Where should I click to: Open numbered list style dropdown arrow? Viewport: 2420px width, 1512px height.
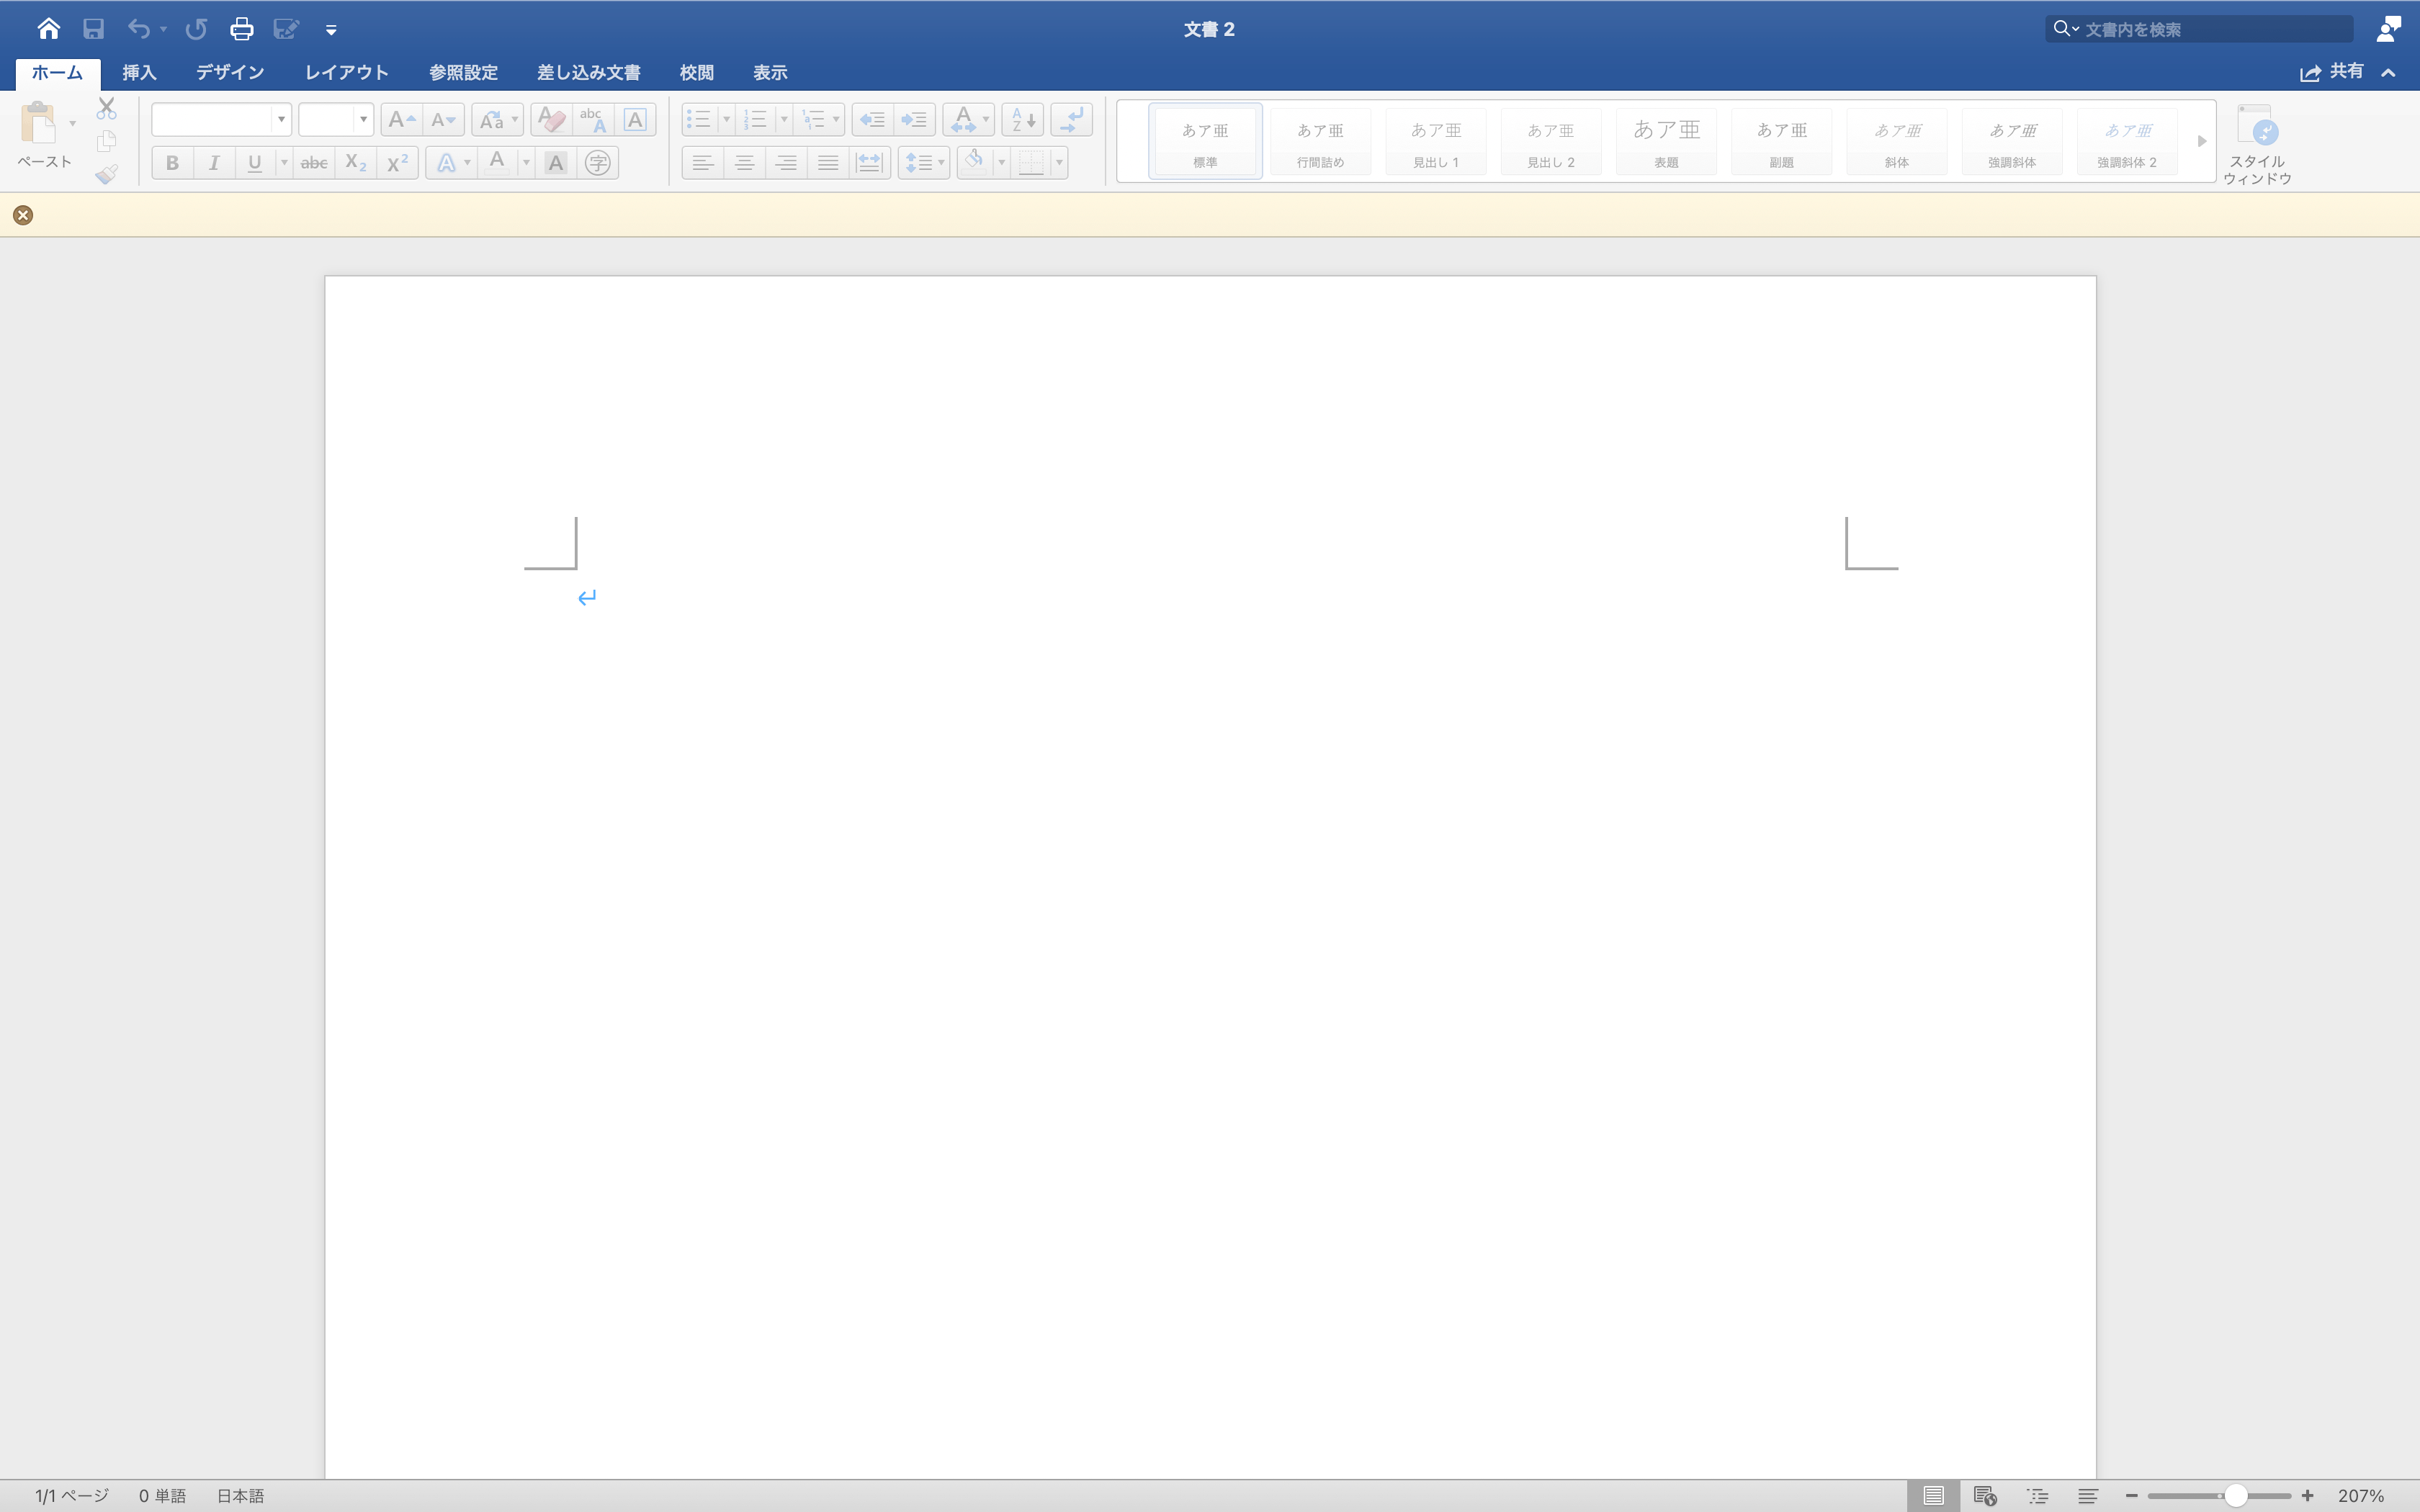[784, 120]
